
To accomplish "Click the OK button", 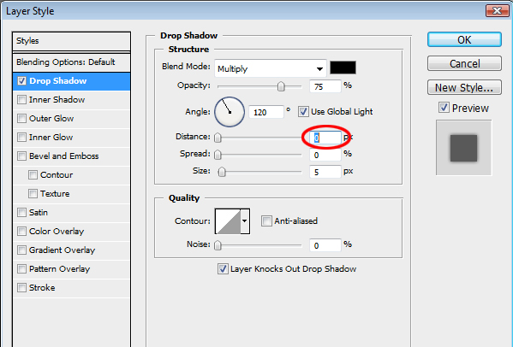I will pos(464,40).
